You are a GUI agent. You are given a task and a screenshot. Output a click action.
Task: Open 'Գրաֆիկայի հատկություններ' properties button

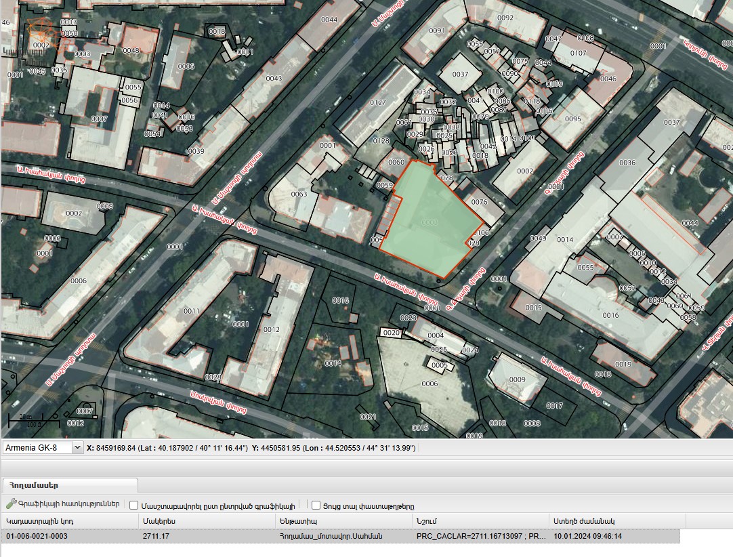pyautogui.click(x=62, y=504)
